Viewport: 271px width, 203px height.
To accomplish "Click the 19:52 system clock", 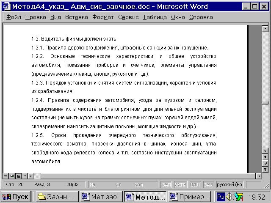I will tap(257, 197).
